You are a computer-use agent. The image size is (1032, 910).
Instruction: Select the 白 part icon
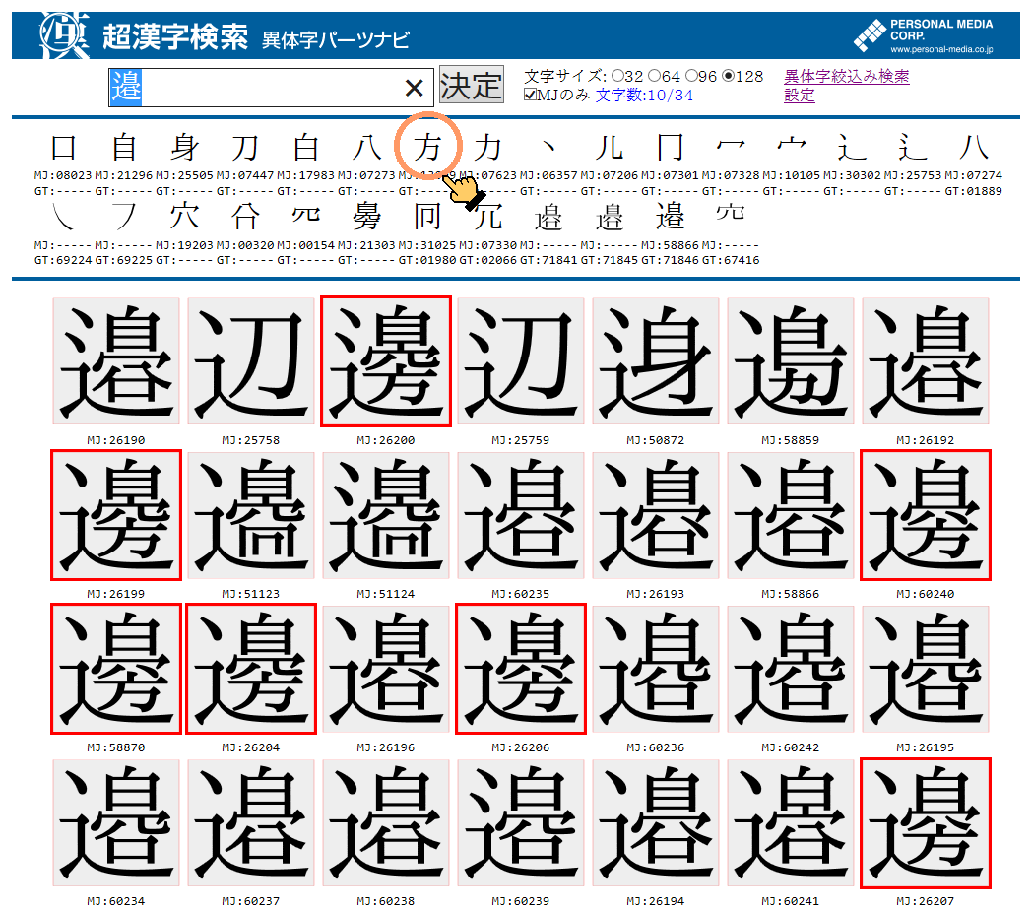coord(305,146)
